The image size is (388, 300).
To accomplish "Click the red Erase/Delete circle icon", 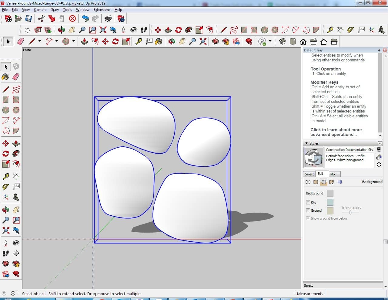I will click(72, 19).
